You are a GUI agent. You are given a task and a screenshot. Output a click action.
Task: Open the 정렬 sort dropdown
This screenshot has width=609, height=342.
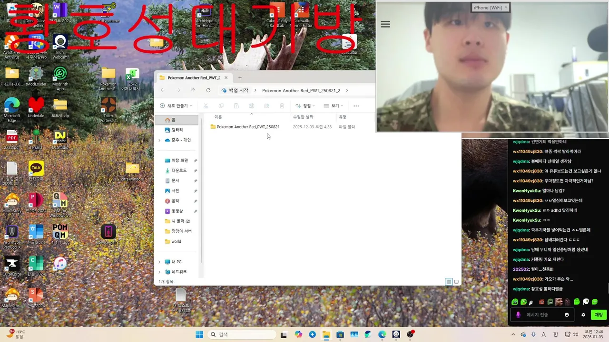[x=305, y=106]
